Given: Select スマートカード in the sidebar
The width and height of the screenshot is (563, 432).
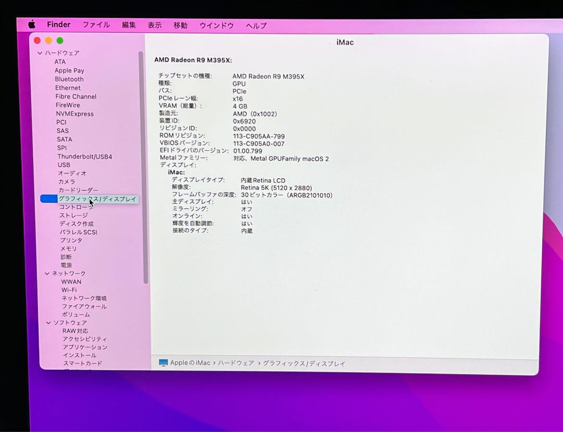Looking at the screenshot, I should tap(82, 363).
